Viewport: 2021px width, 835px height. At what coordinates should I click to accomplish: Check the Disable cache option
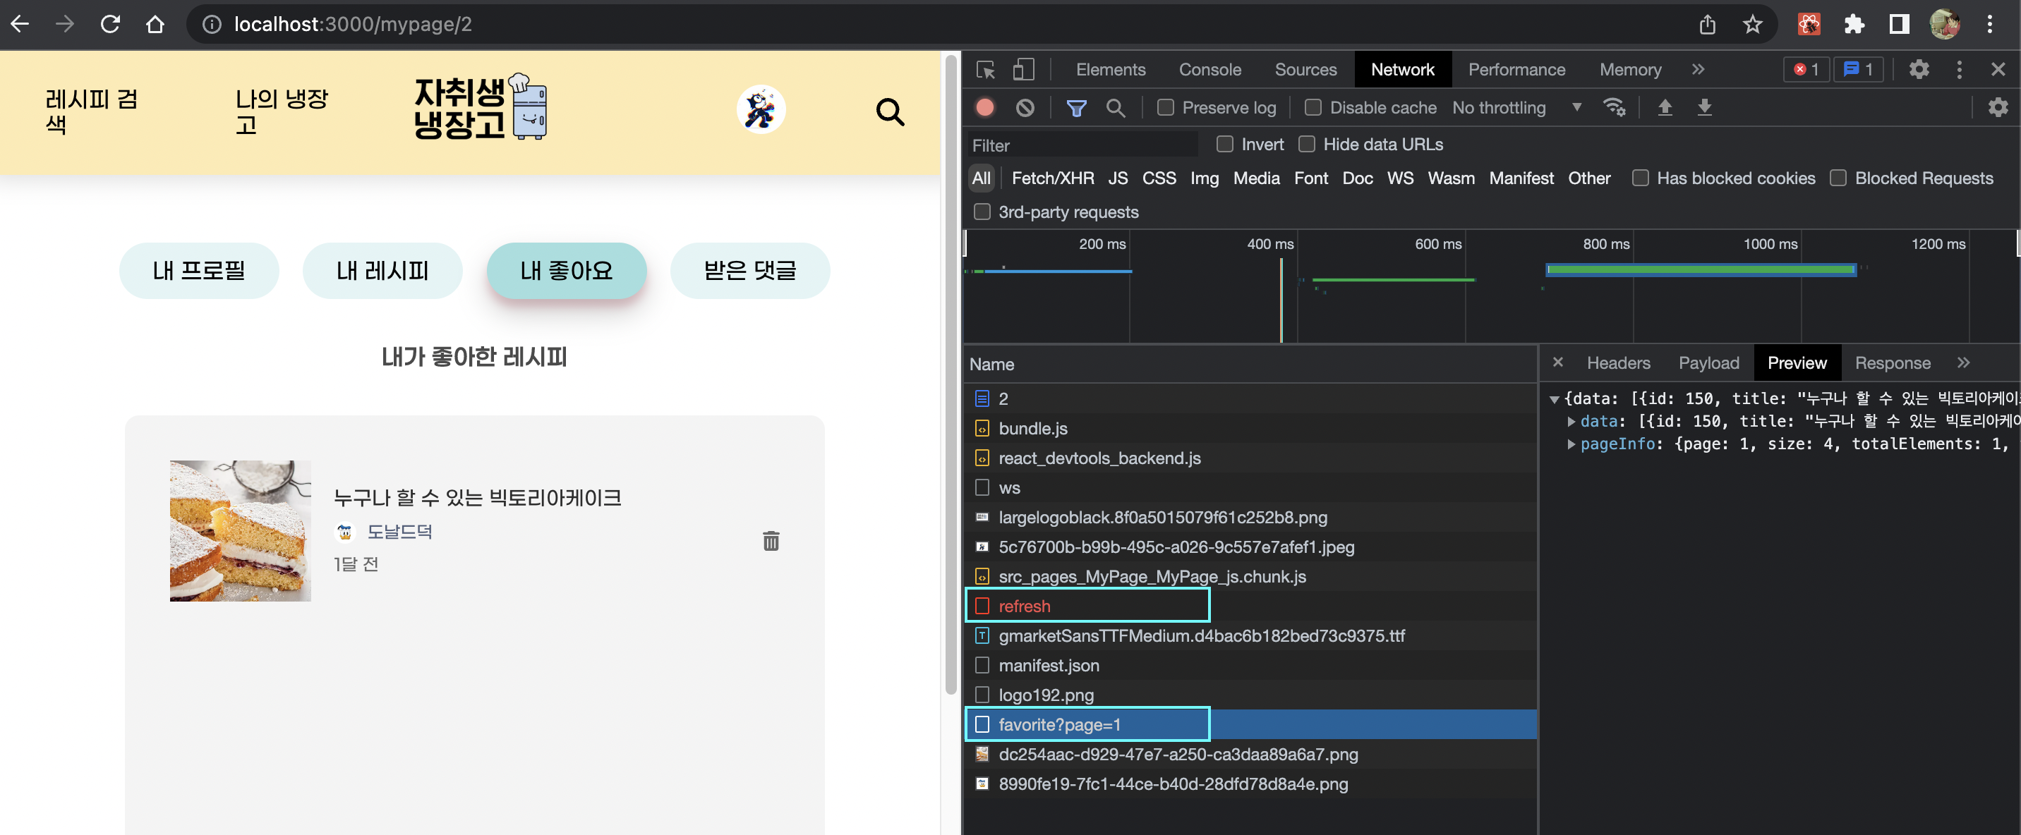click(1313, 107)
